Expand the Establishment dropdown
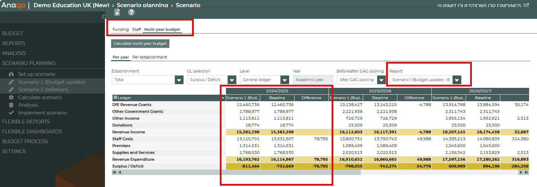This screenshot has width=537, height=187. click(179, 80)
